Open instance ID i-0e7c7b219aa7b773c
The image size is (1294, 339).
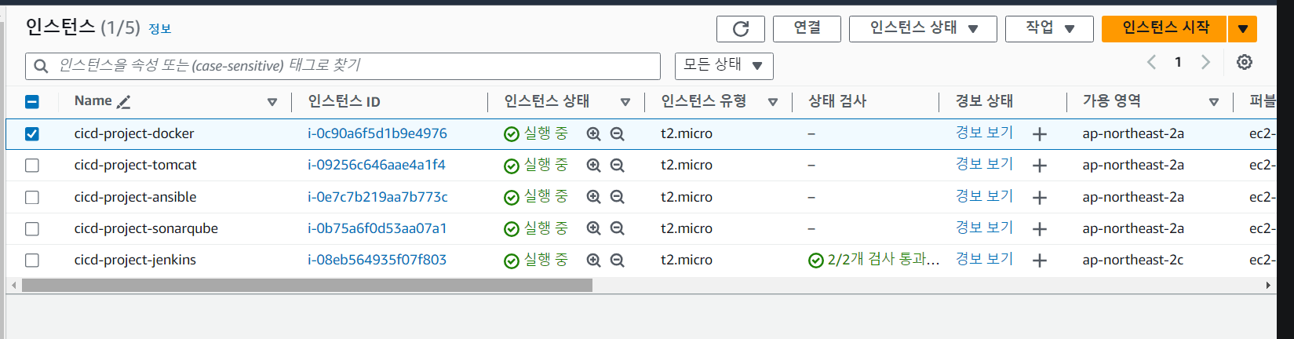[x=377, y=197]
